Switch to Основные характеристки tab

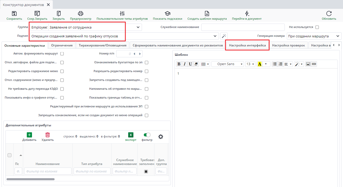[25, 45]
